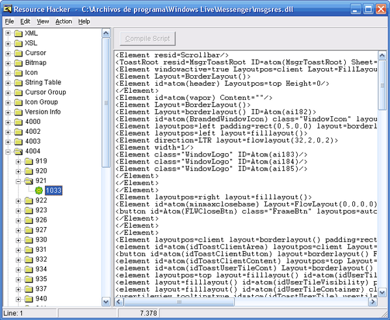
Task: Click the green gear icon beside 1033
Action: point(39,191)
